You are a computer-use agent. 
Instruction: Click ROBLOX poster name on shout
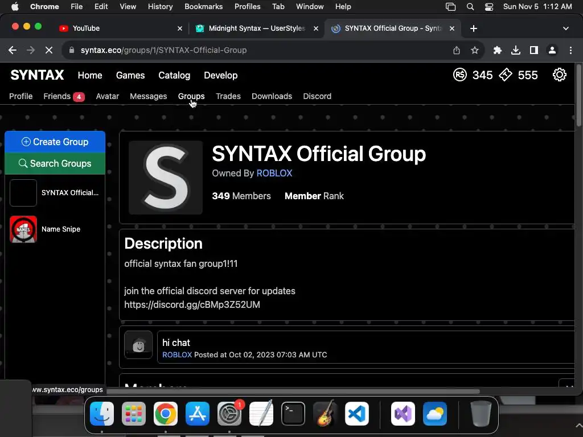pyautogui.click(x=177, y=355)
